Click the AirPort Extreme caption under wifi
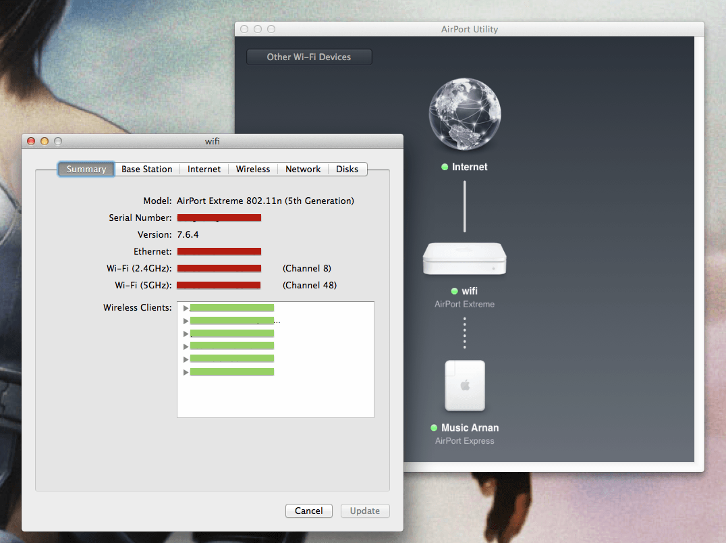This screenshot has width=726, height=543. pos(464,305)
